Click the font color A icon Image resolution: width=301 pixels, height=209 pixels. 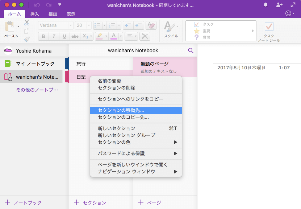(x=114, y=36)
